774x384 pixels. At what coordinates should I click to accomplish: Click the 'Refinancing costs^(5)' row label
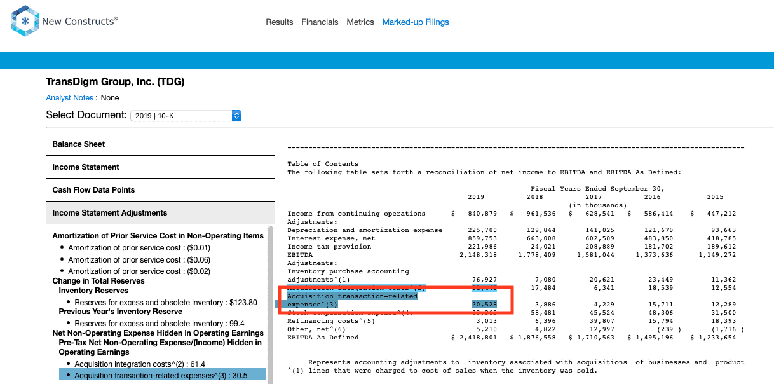click(331, 321)
